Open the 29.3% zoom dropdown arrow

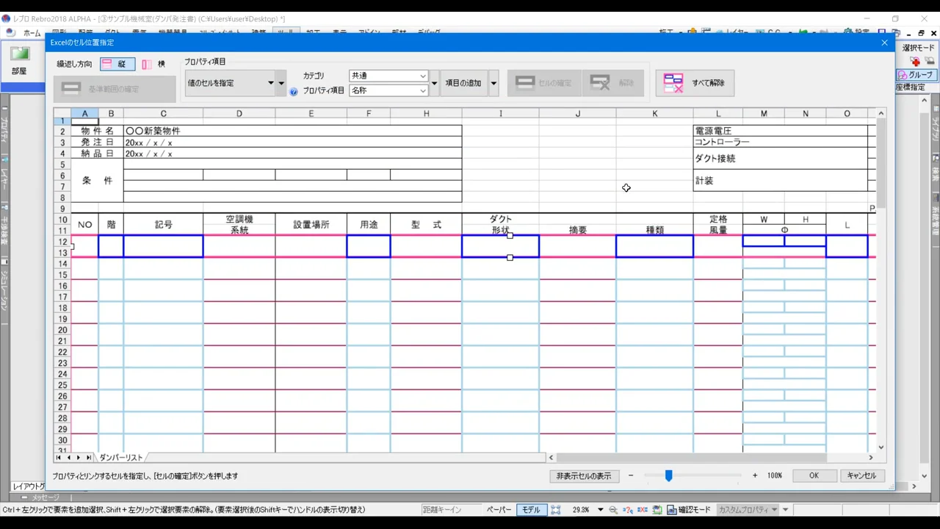[600, 510]
